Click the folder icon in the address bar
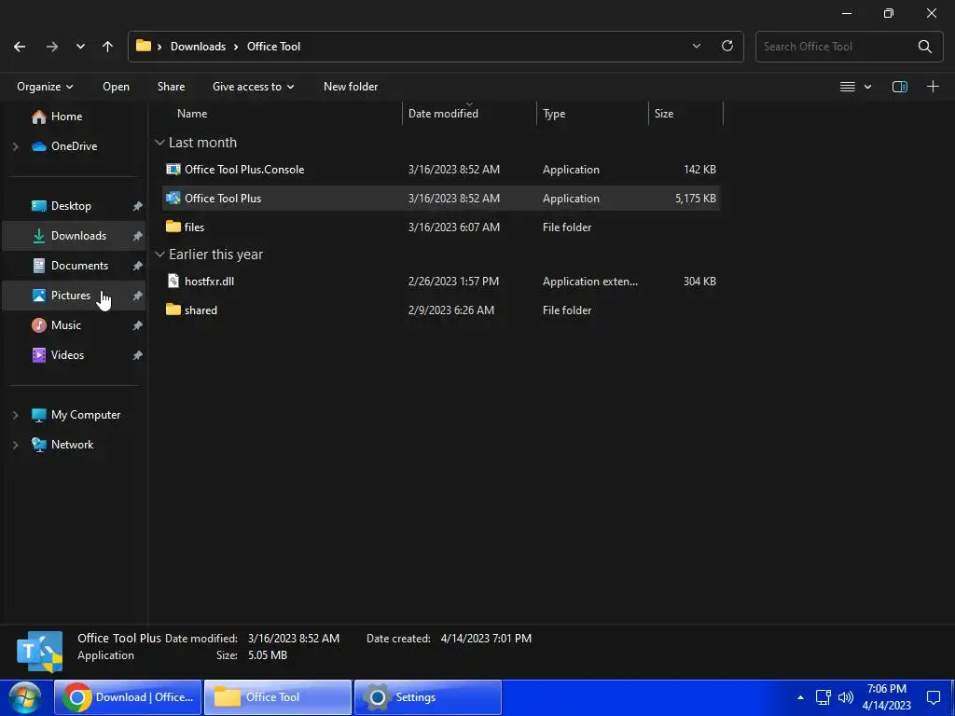The width and height of the screenshot is (955, 716). [143, 46]
